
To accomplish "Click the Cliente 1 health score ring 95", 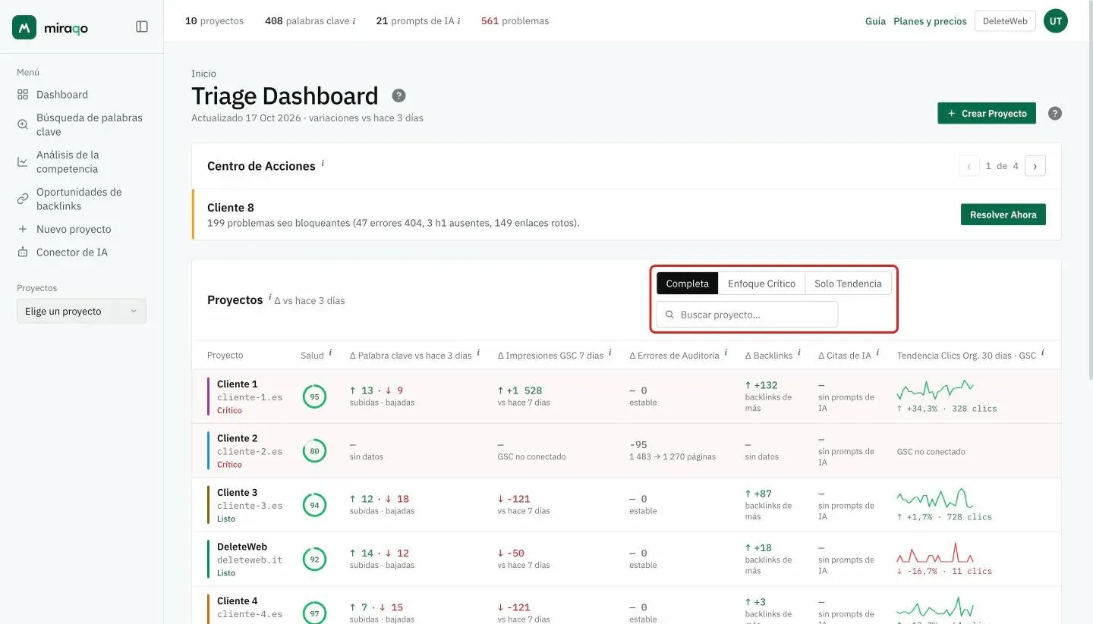I will tap(314, 397).
